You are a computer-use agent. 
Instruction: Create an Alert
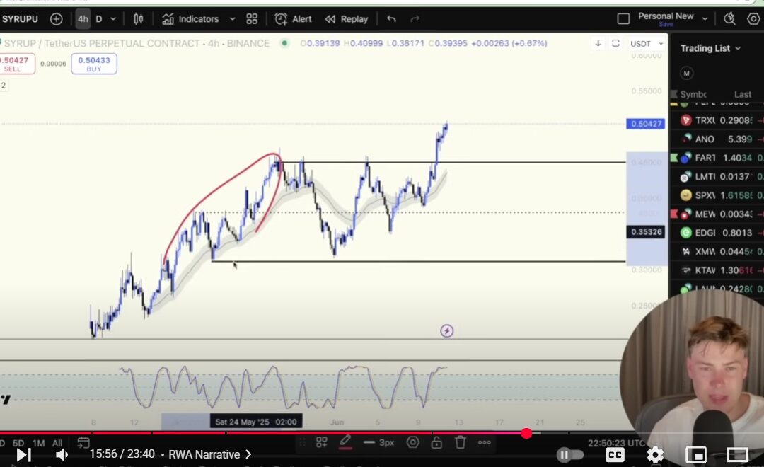point(294,19)
